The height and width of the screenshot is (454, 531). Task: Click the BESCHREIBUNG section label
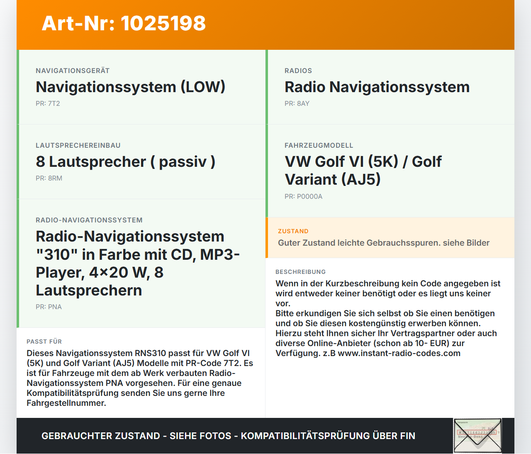tap(300, 272)
